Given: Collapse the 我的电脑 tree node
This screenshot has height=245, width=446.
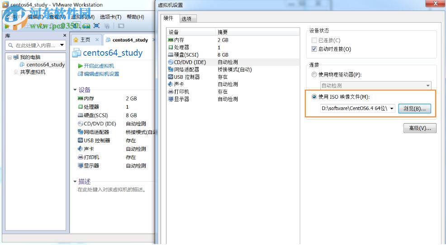Looking at the screenshot, I should [x=9, y=57].
